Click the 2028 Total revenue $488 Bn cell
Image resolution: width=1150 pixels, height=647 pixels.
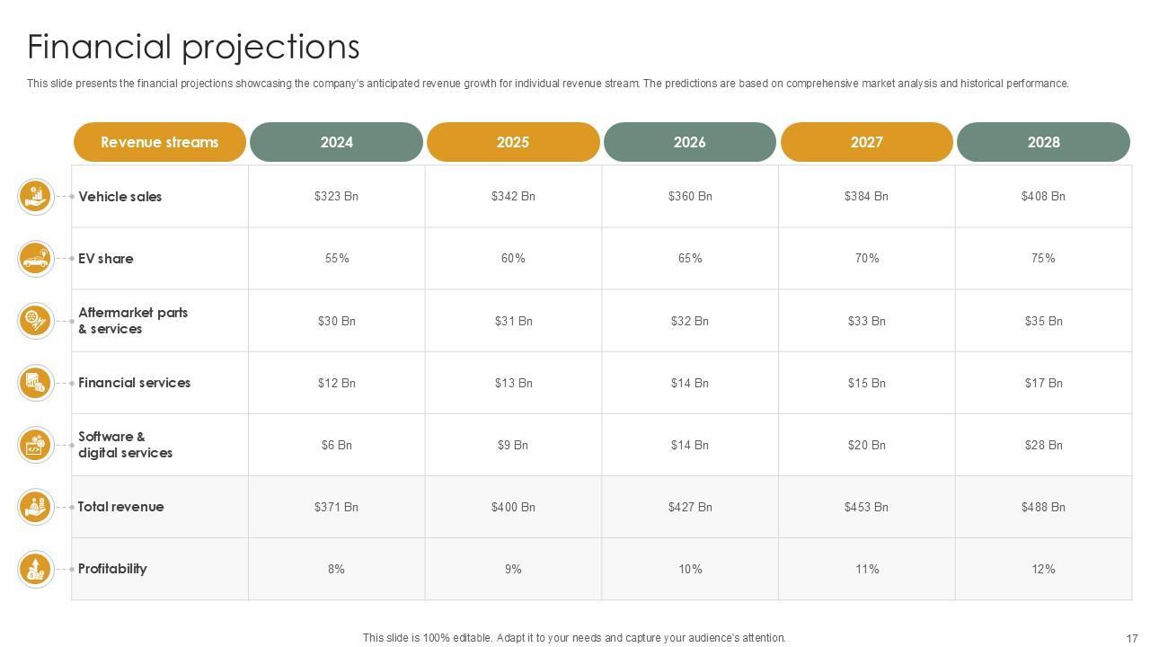1043,507
